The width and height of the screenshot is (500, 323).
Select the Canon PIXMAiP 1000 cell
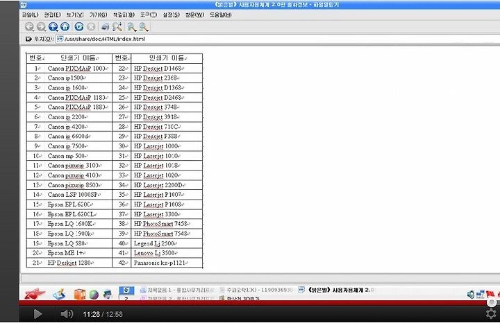click(x=78, y=68)
